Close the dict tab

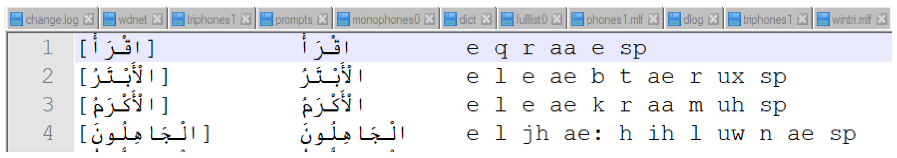486,19
